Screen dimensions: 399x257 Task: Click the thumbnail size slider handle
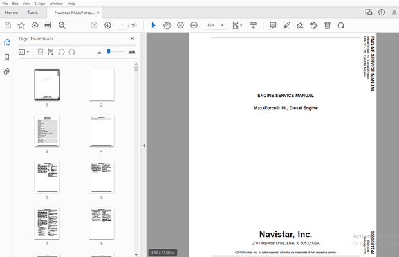(x=109, y=52)
